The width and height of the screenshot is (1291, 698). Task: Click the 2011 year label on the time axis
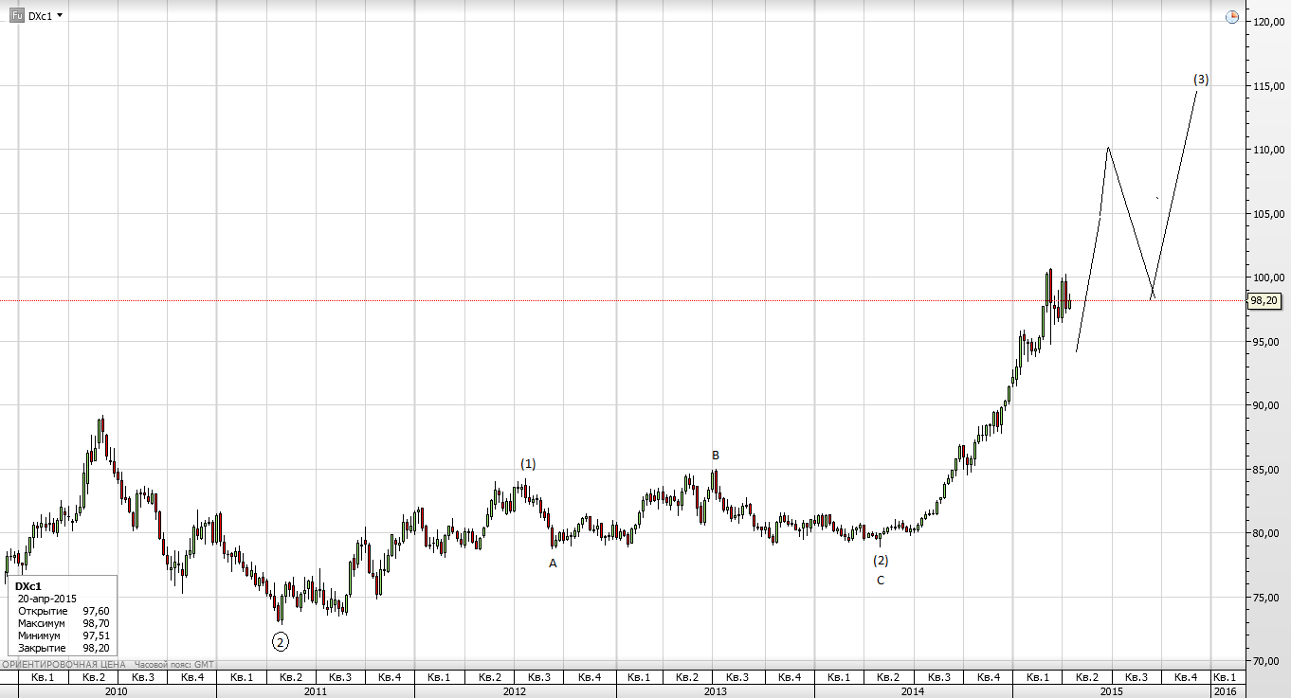pyautogui.click(x=316, y=692)
